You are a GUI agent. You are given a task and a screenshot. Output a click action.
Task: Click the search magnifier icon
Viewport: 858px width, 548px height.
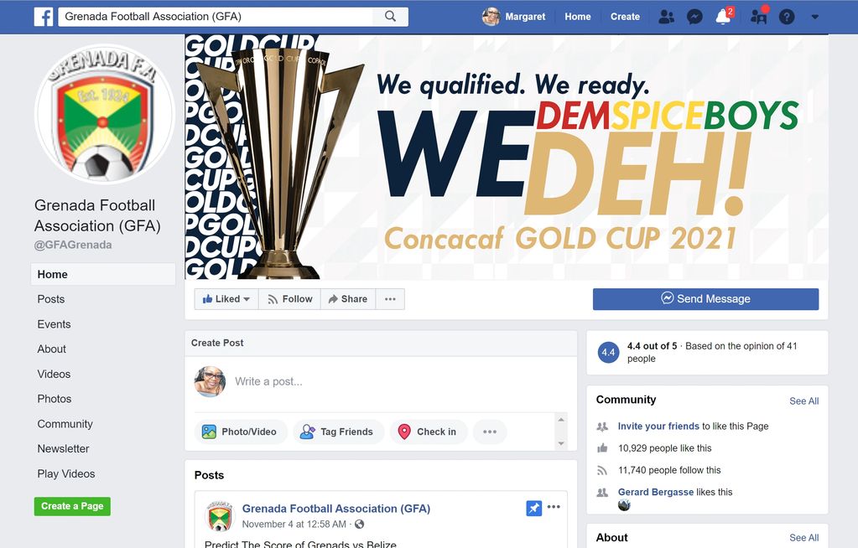click(x=390, y=17)
